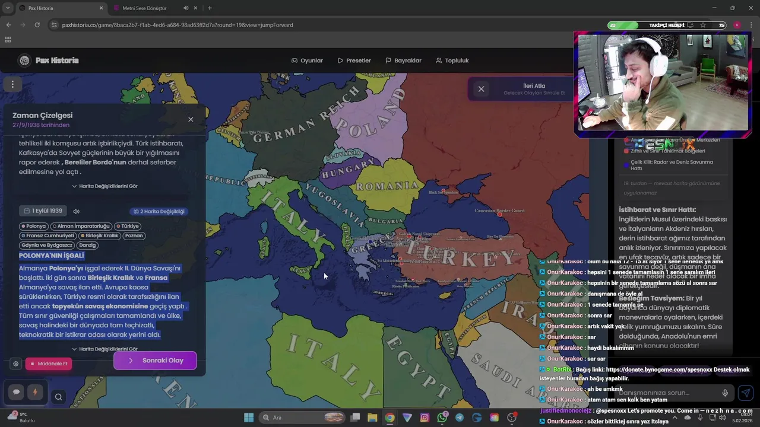Open Chrome profile avatar
The width and height of the screenshot is (760, 427).
737,25
